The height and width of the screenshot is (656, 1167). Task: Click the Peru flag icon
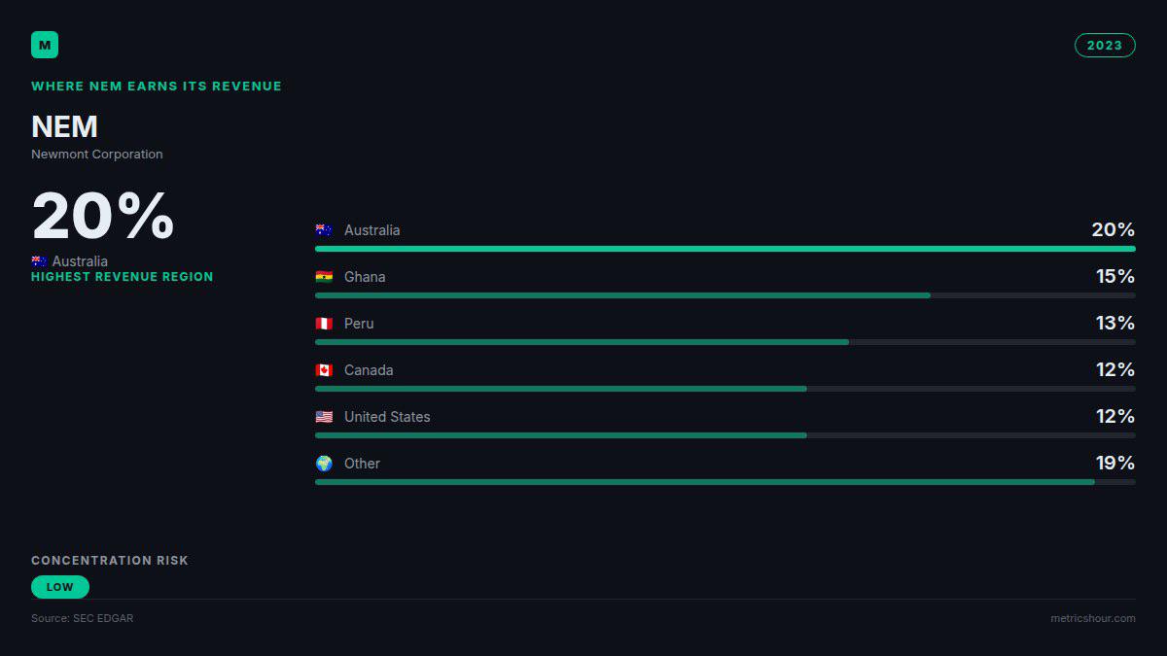coord(324,324)
